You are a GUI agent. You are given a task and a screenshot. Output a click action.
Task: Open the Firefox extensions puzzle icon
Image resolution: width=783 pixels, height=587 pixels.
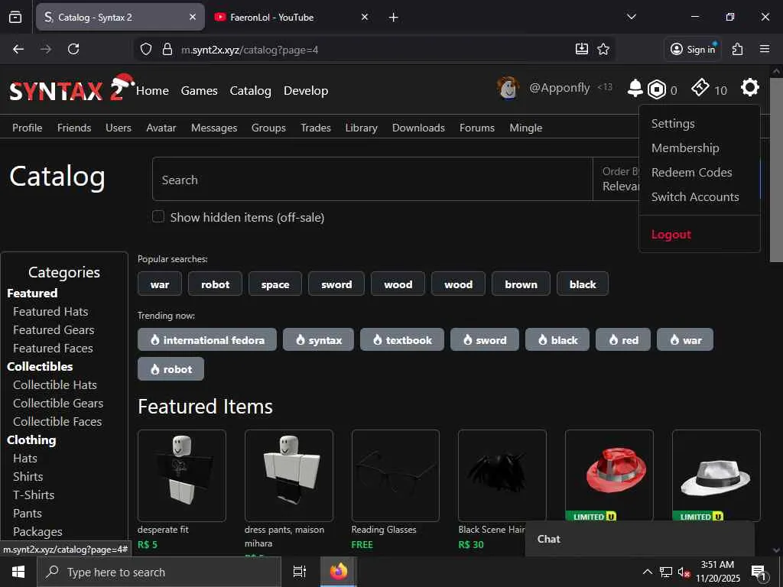[737, 49]
